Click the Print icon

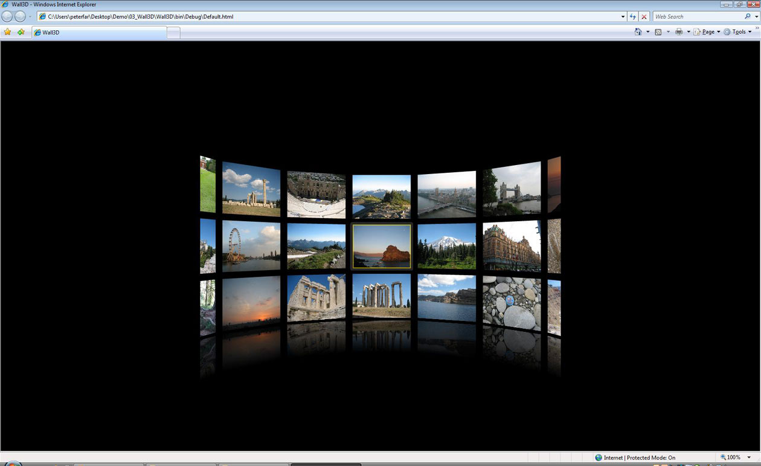point(679,32)
